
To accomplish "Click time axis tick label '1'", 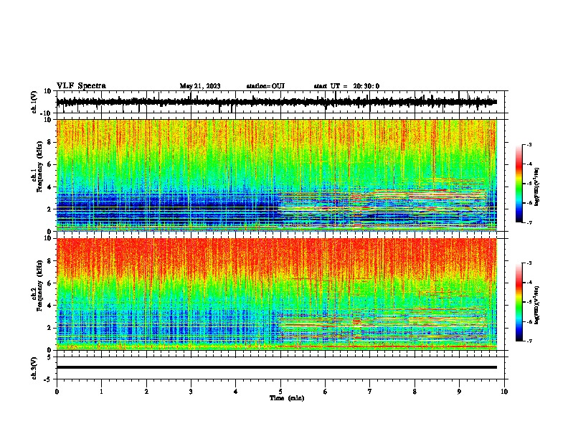I will [101, 392].
